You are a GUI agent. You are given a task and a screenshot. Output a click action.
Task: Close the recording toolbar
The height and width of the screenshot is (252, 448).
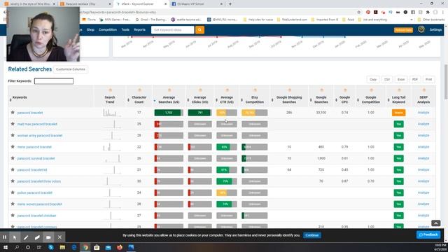tap(59, 237)
